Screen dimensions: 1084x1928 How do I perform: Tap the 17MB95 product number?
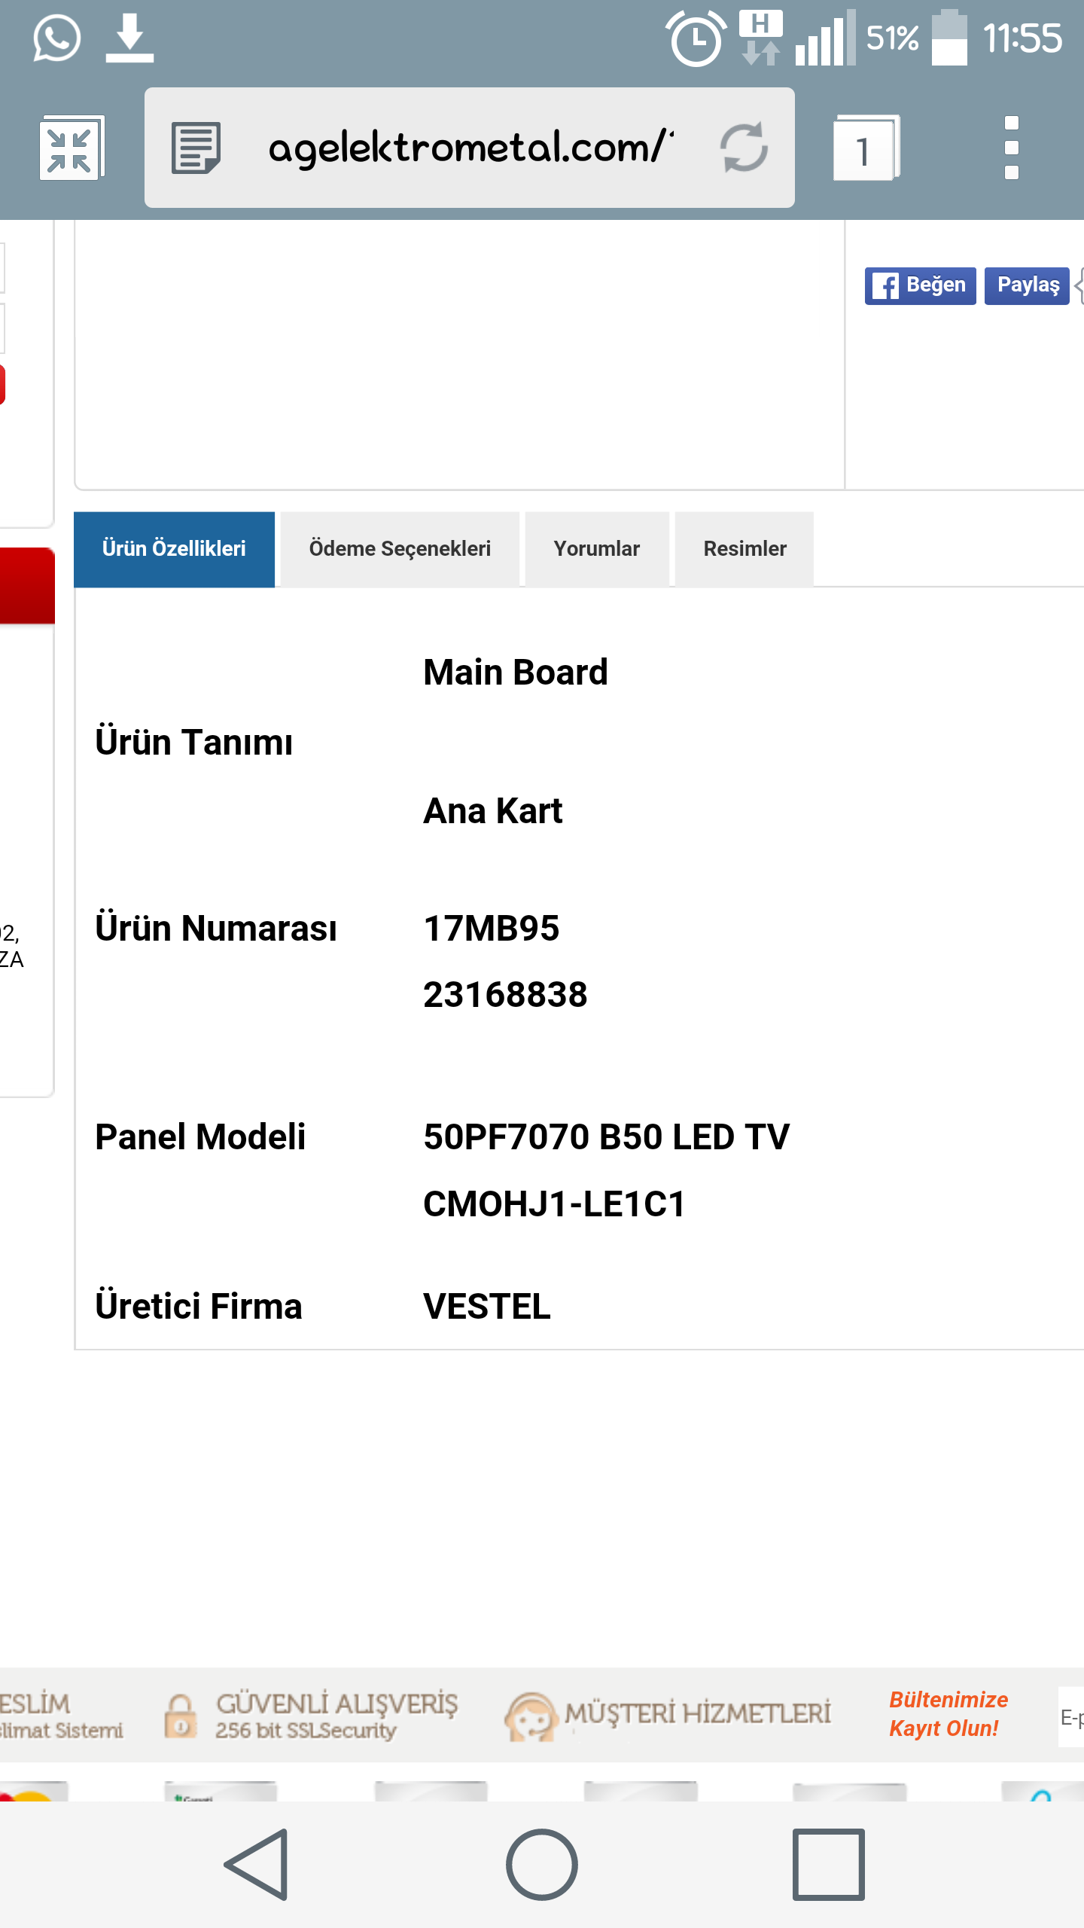[x=492, y=929]
